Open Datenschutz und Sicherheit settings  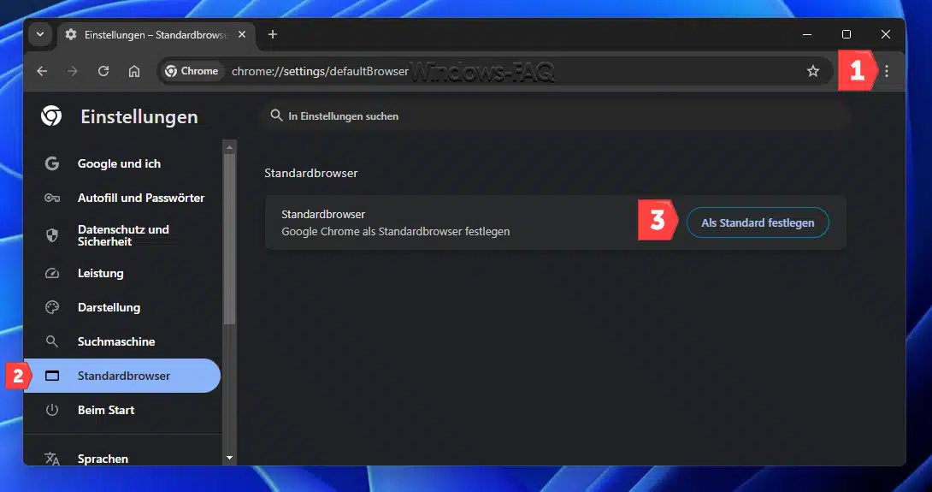[x=123, y=235]
